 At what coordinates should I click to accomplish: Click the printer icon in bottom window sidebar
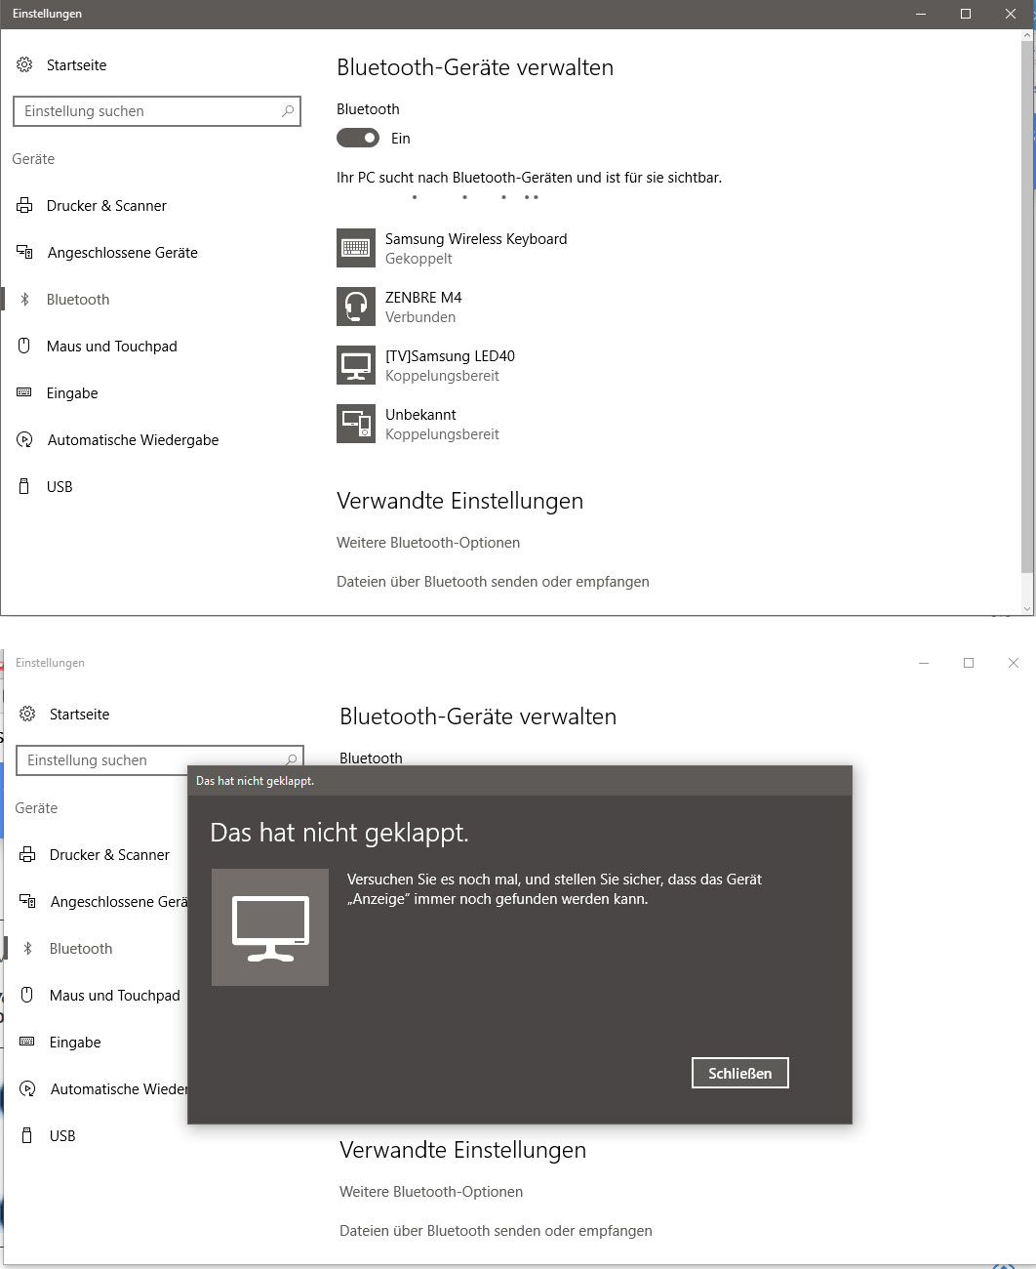click(27, 855)
